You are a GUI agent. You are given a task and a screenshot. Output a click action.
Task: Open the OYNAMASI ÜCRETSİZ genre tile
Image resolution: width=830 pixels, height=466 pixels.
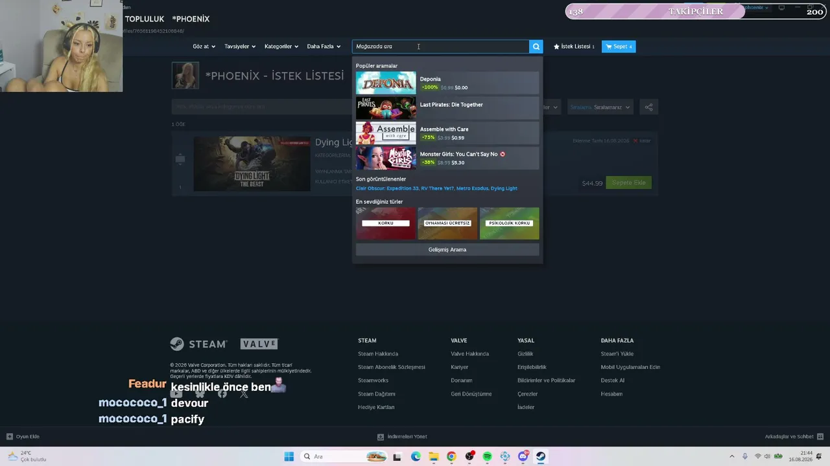pos(447,223)
